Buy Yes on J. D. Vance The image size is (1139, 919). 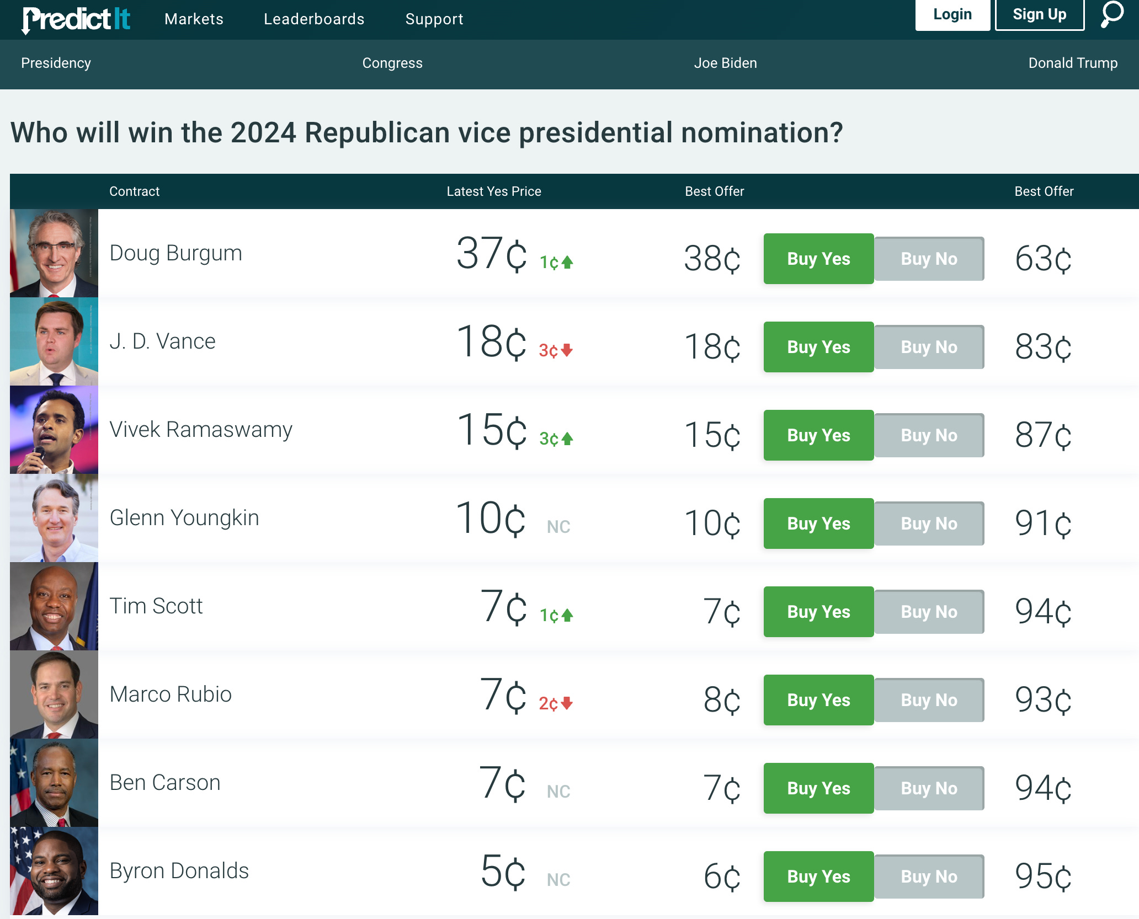(818, 347)
